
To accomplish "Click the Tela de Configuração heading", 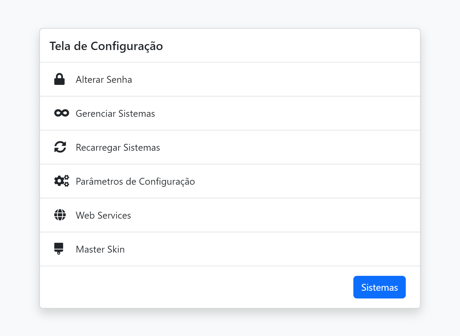I will click(x=106, y=46).
